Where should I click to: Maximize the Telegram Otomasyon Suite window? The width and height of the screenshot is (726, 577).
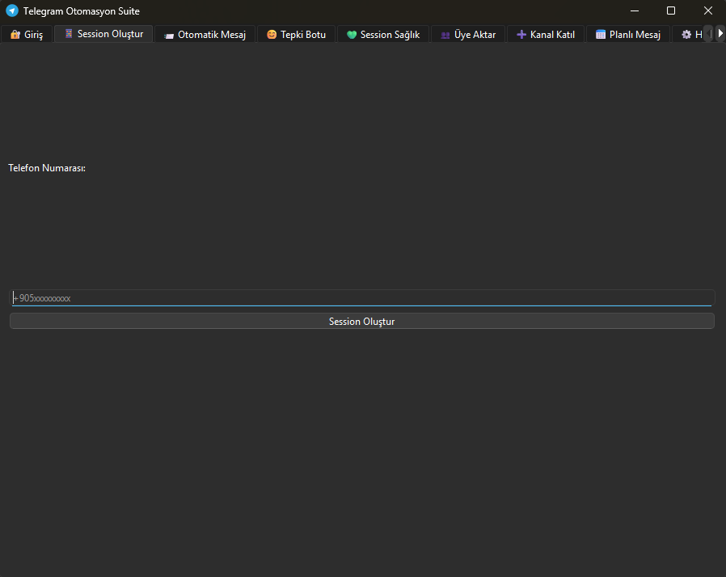pos(671,11)
